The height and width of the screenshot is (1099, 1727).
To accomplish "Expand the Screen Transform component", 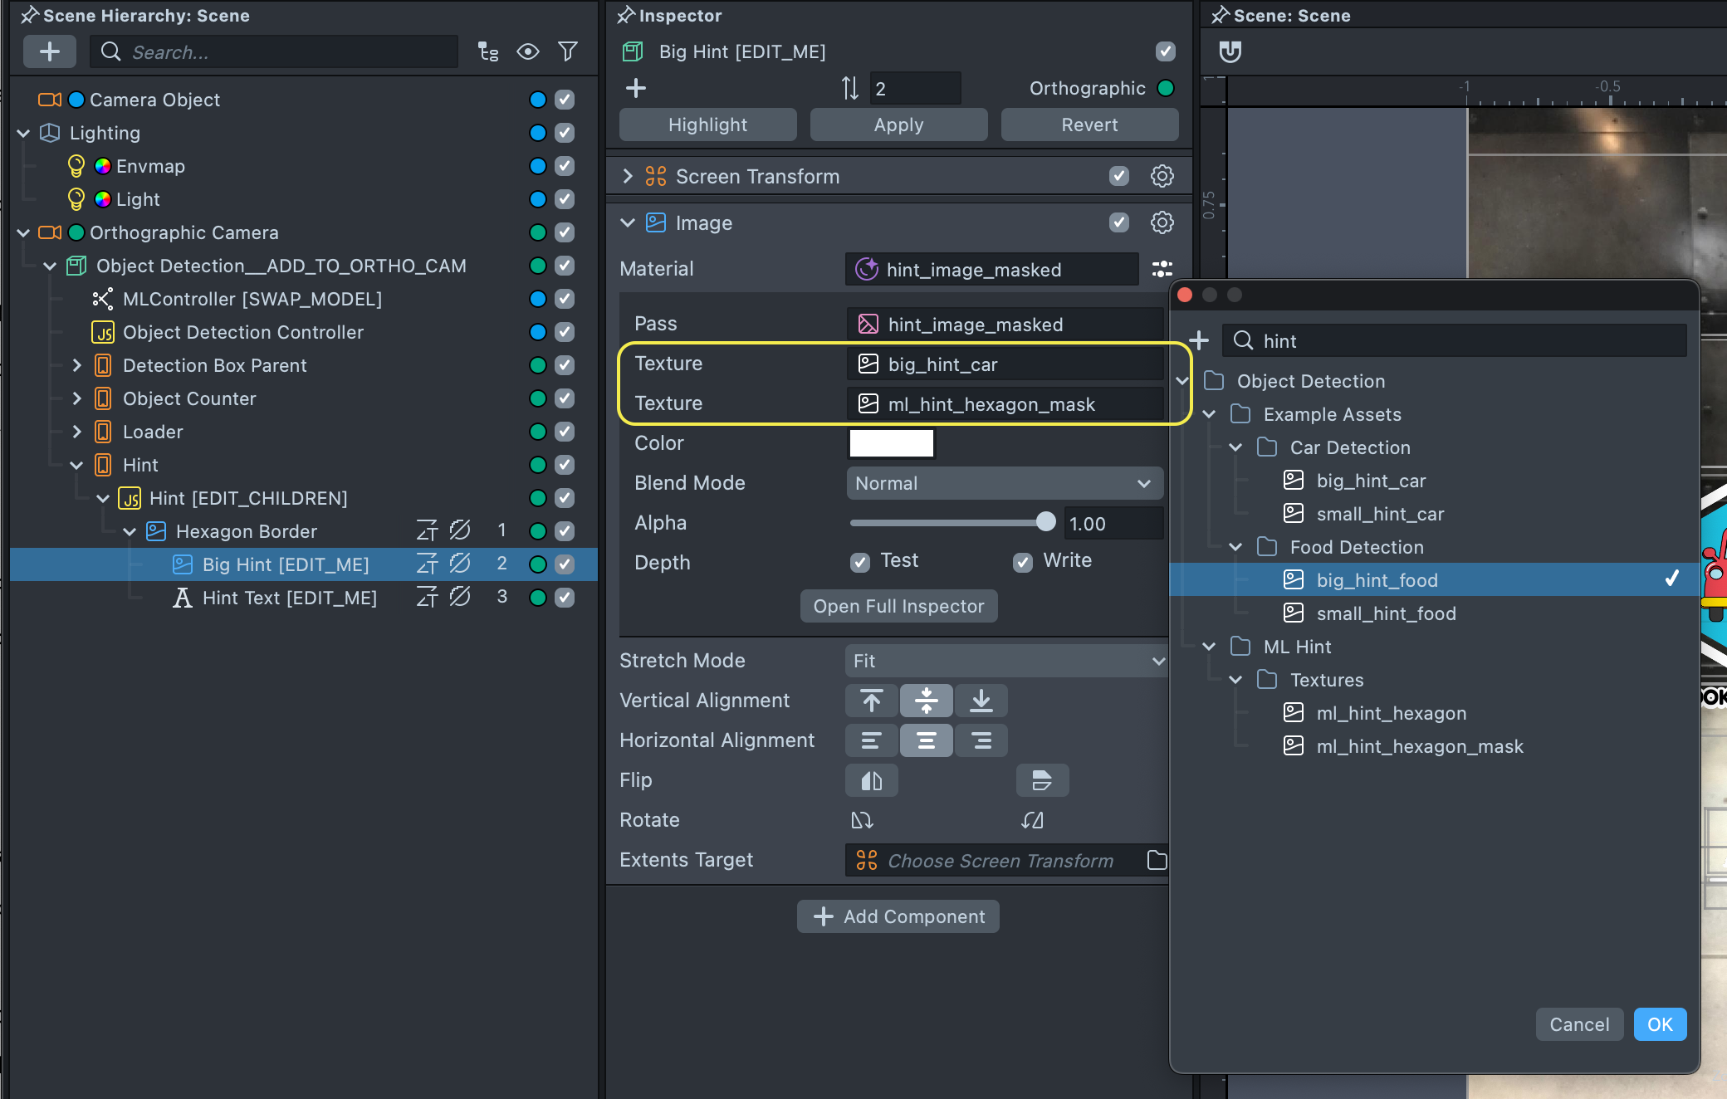I will (628, 176).
